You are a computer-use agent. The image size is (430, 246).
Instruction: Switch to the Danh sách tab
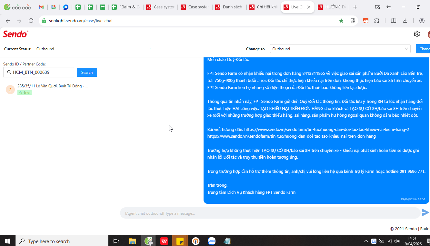[229, 7]
